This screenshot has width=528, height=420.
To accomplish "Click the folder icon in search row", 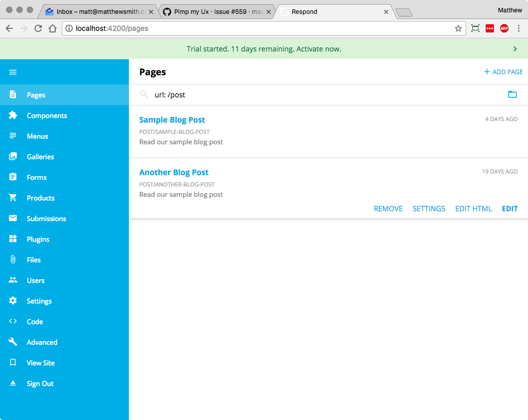I will (x=512, y=95).
